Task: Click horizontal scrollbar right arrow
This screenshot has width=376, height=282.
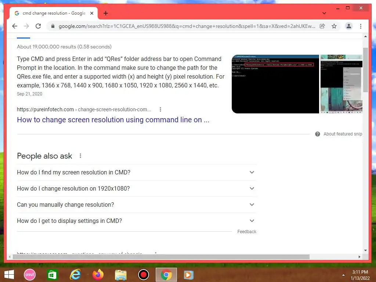Action: [359, 257]
